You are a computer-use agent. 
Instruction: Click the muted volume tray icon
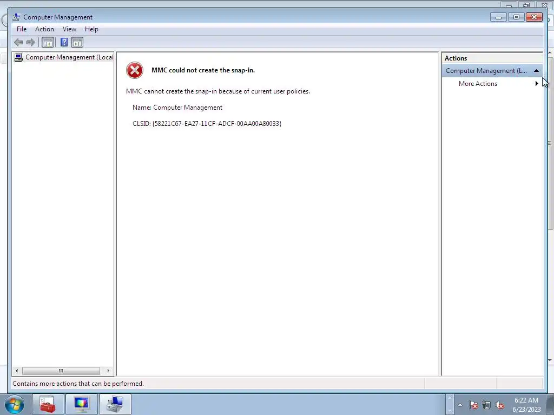[499, 405]
